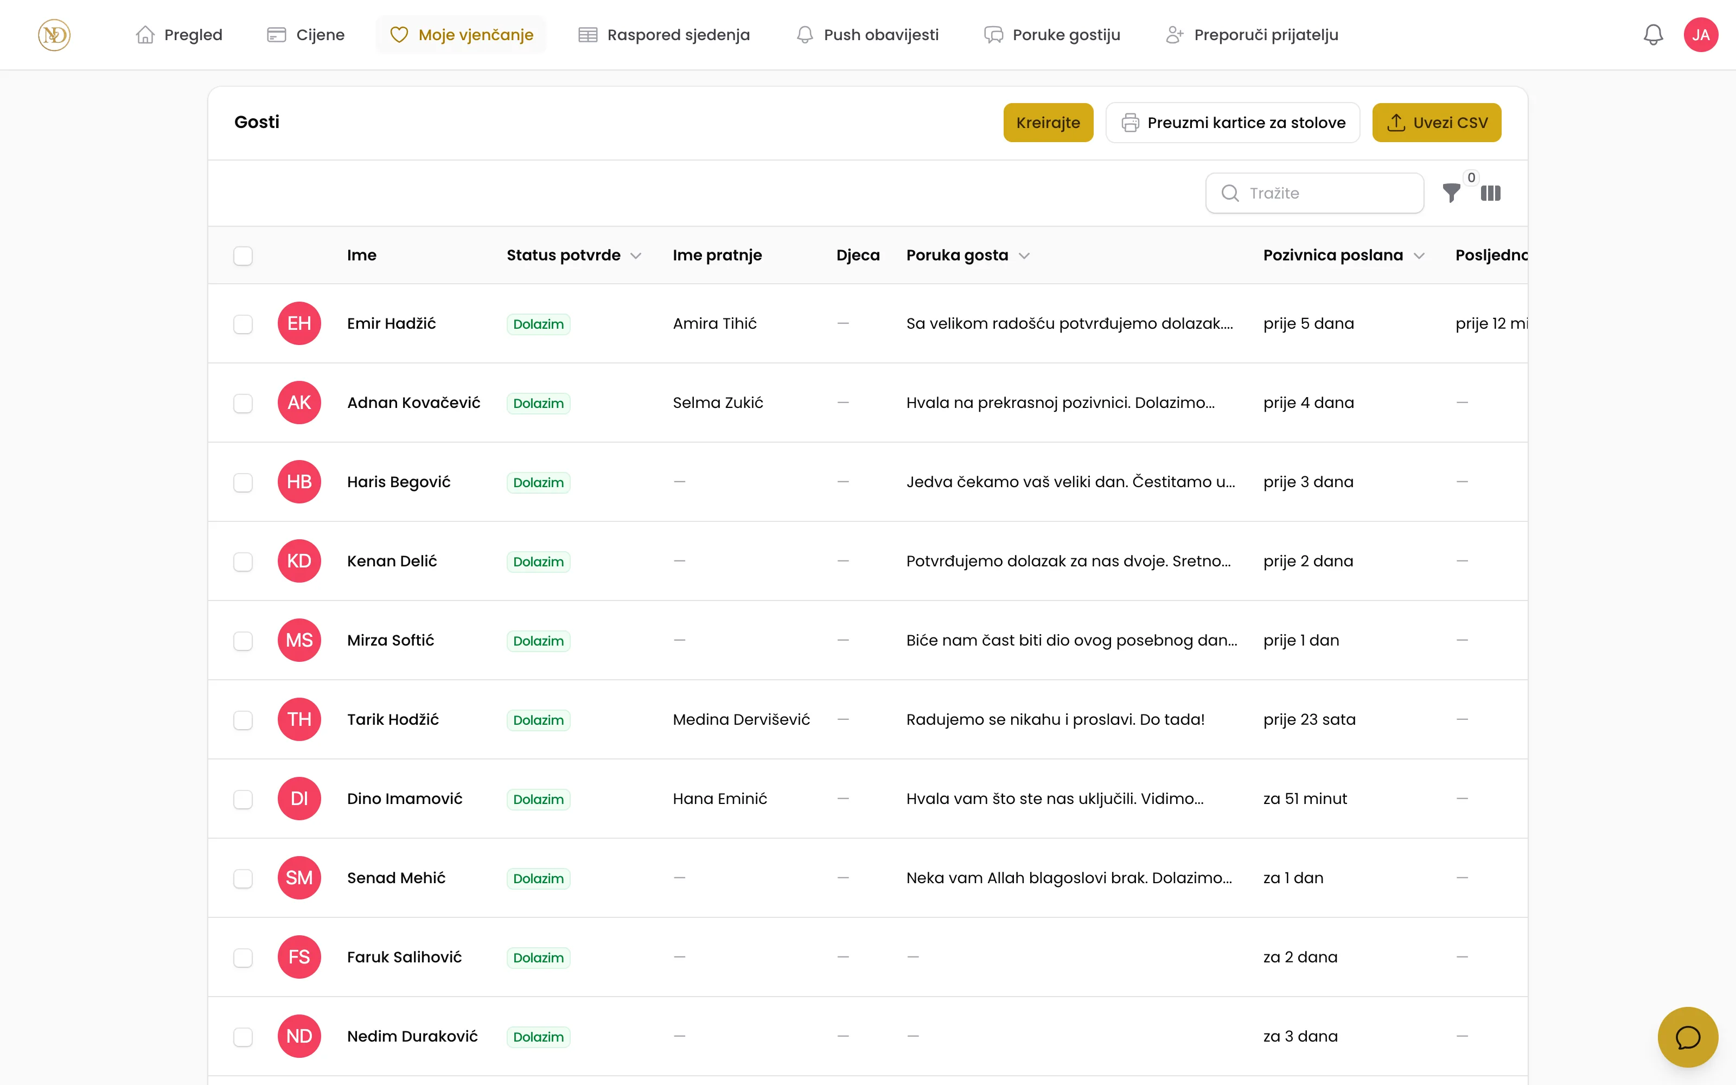This screenshot has width=1736, height=1085.
Task: Click the FS avatar of Faruk Salihović
Action: pos(299,958)
